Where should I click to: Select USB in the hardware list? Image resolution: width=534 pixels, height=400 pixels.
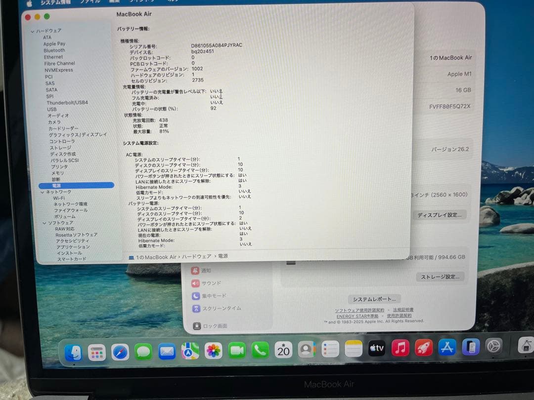tap(52, 110)
